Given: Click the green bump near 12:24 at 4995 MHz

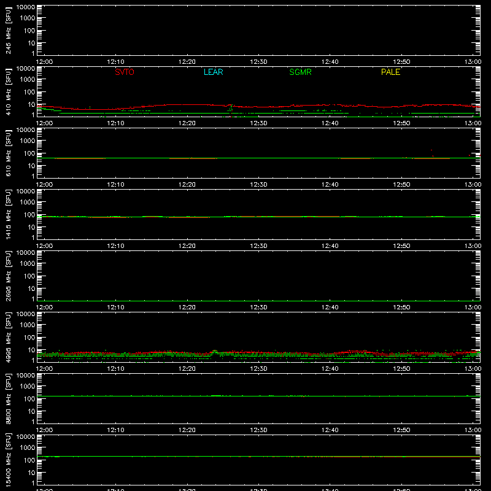Looking at the screenshot, I should (214, 351).
